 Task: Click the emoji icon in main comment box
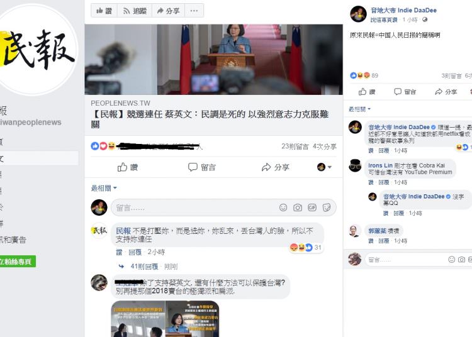(283, 207)
